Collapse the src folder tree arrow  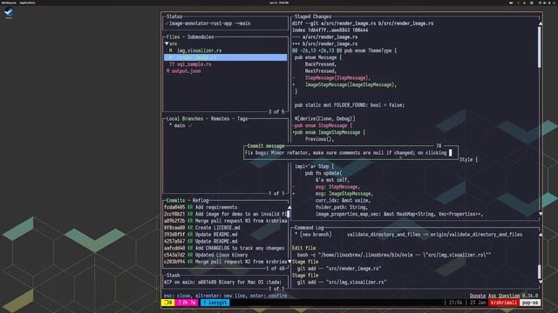tap(167, 43)
